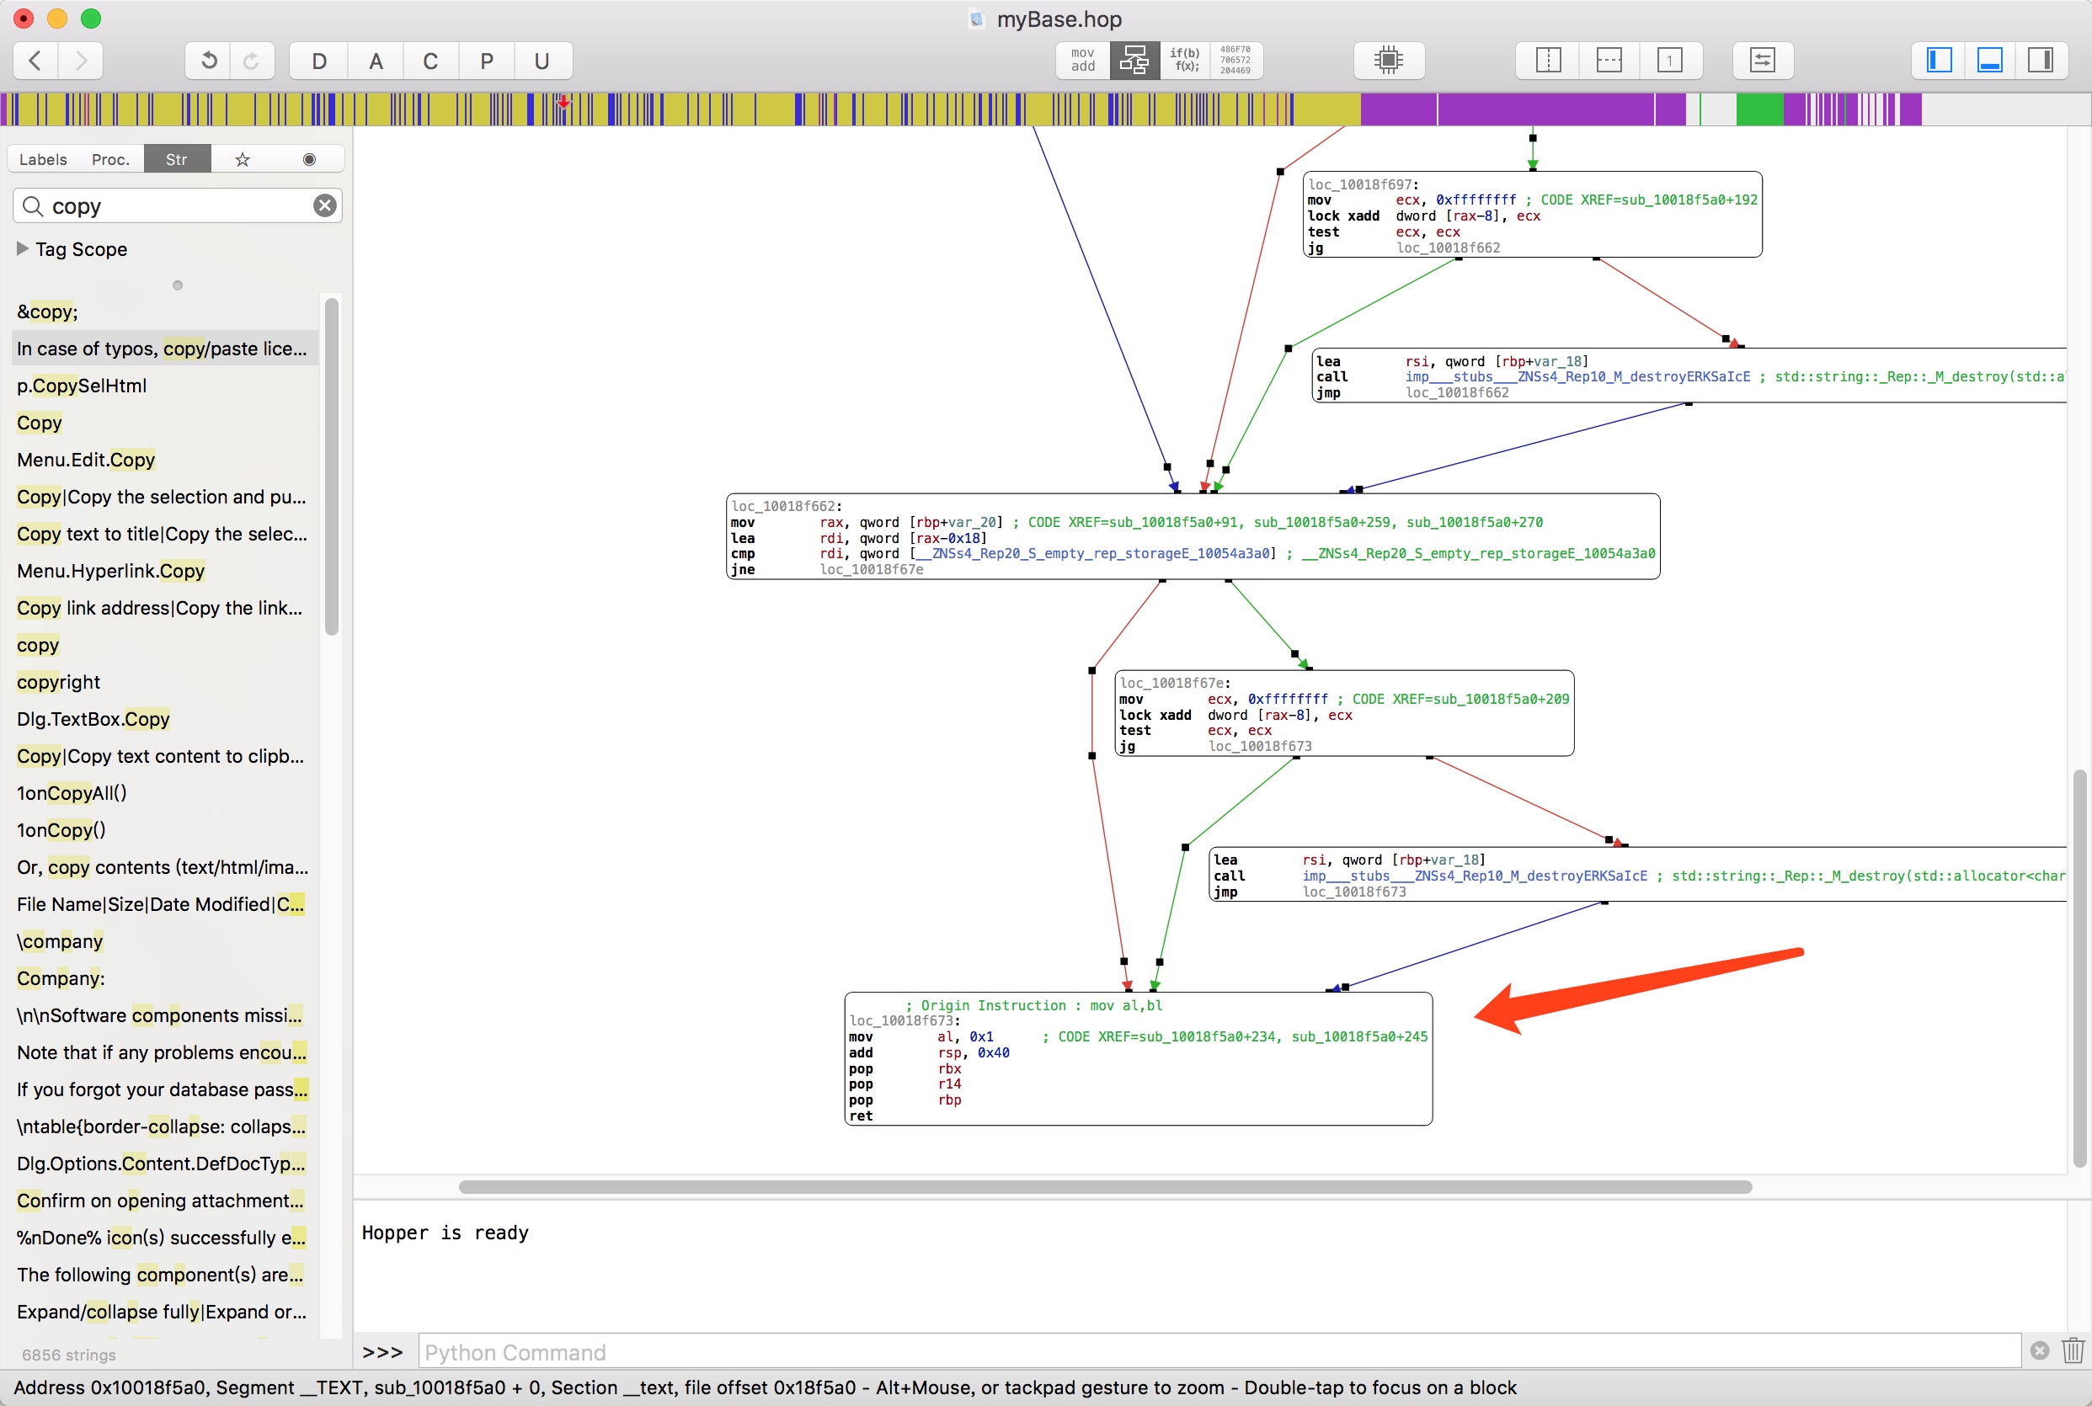Navigate back with the left arrow

36,61
